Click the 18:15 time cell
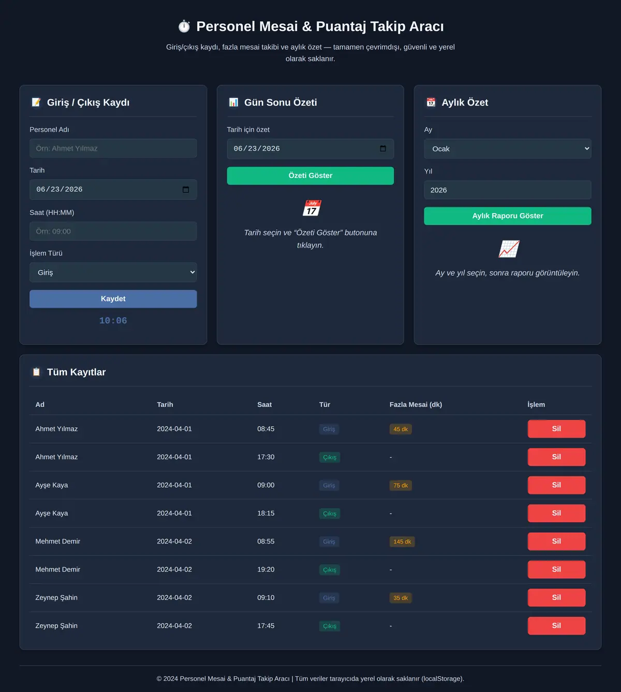The width and height of the screenshot is (621, 692). (266, 513)
